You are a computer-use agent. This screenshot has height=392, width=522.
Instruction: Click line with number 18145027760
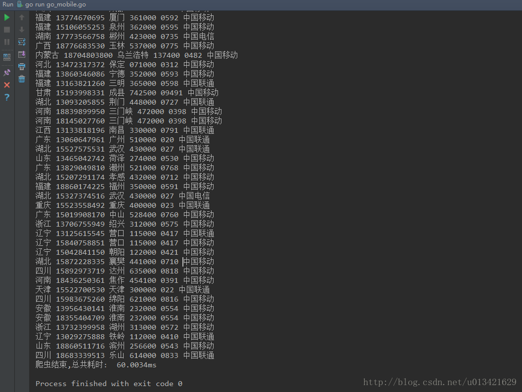pyautogui.click(x=129, y=120)
